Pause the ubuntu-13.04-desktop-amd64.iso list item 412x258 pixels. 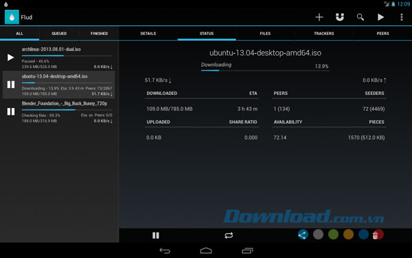pyautogui.click(x=11, y=85)
